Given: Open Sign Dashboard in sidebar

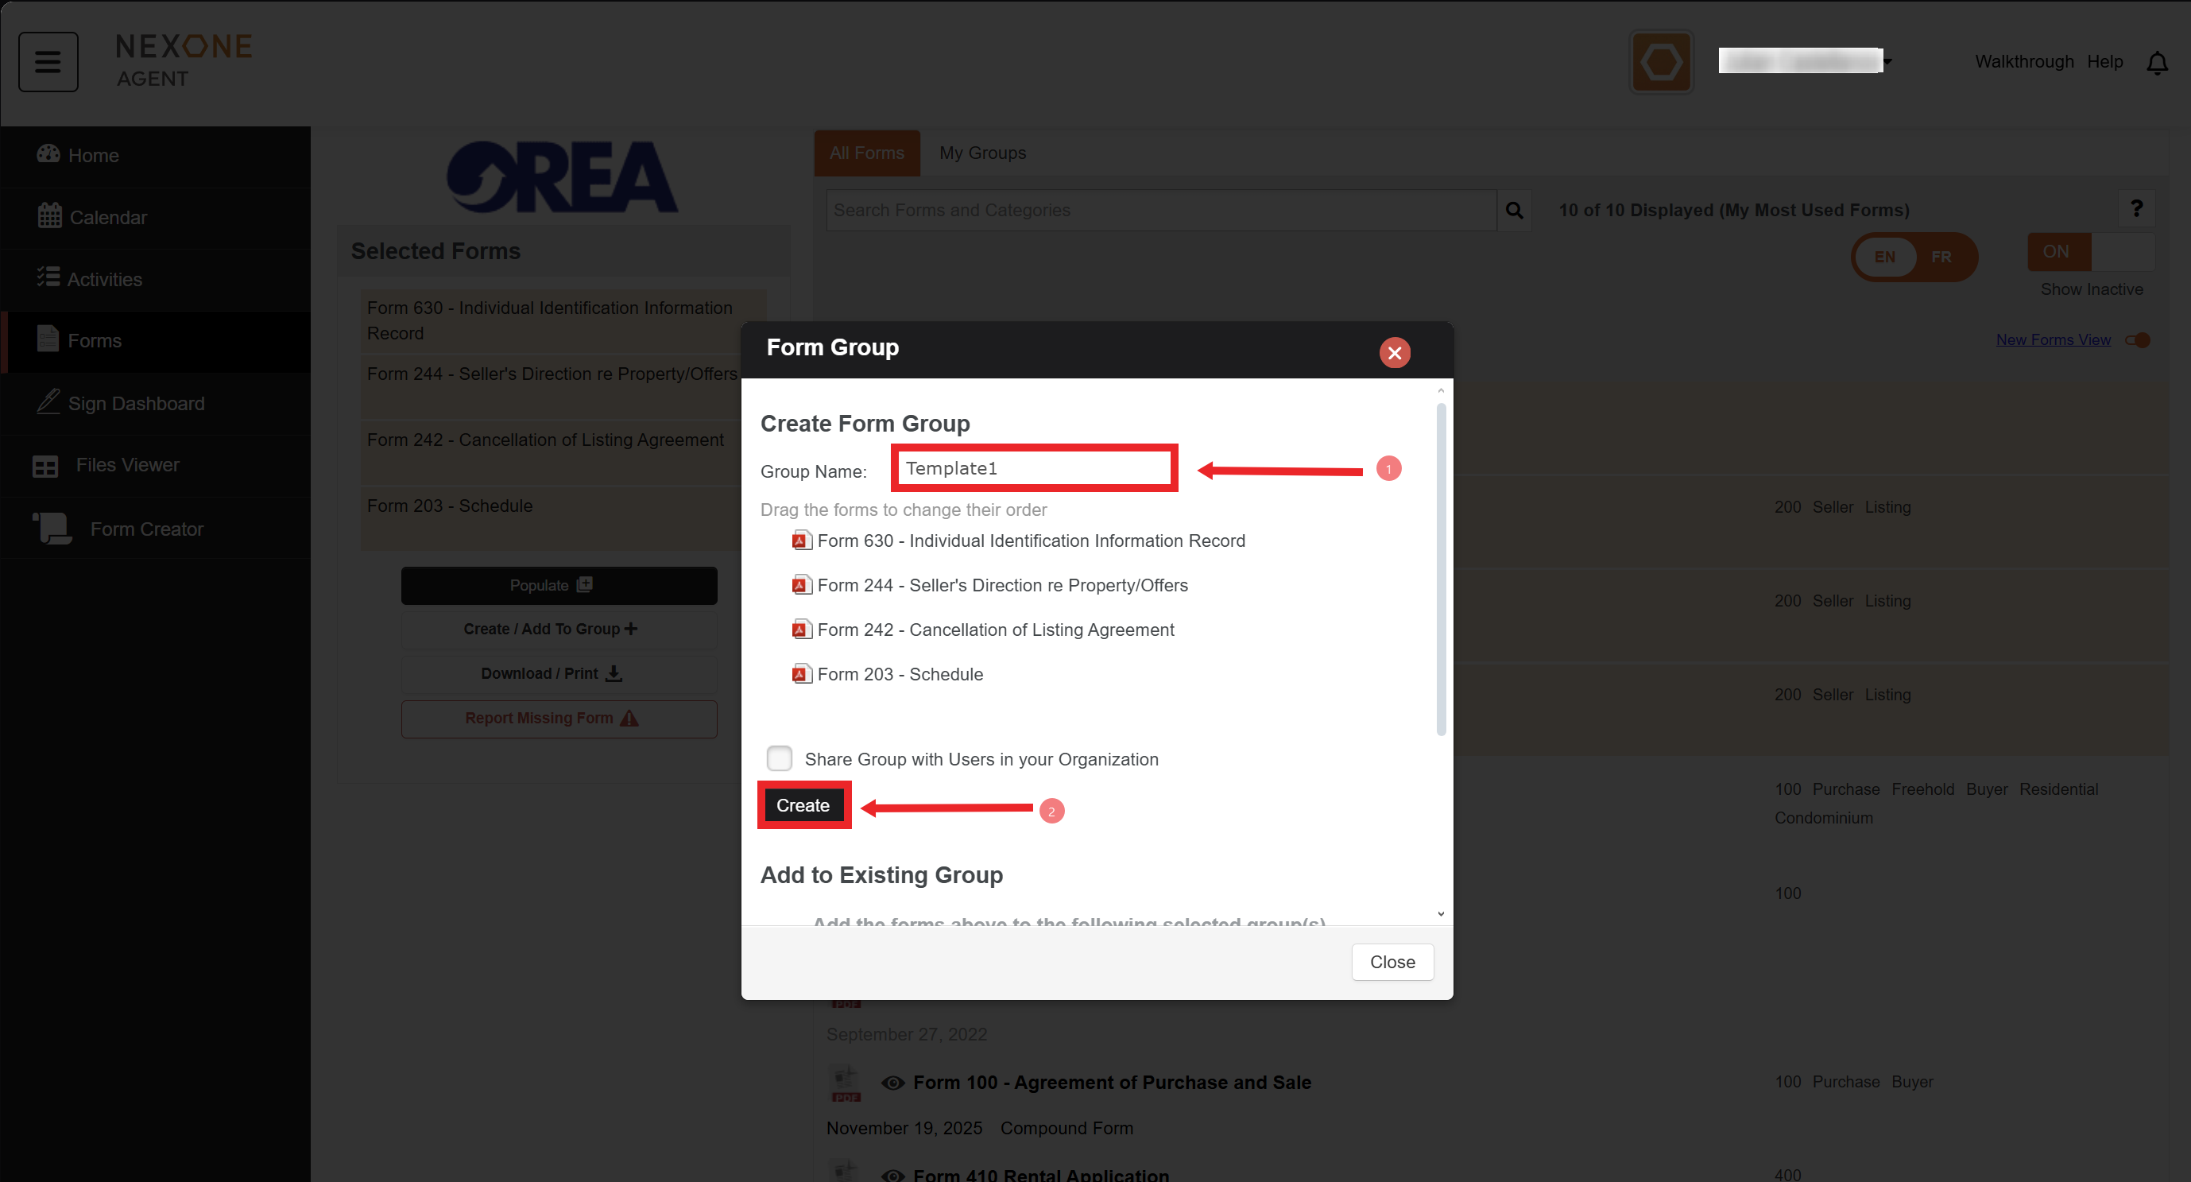Looking at the screenshot, I should click(135, 403).
